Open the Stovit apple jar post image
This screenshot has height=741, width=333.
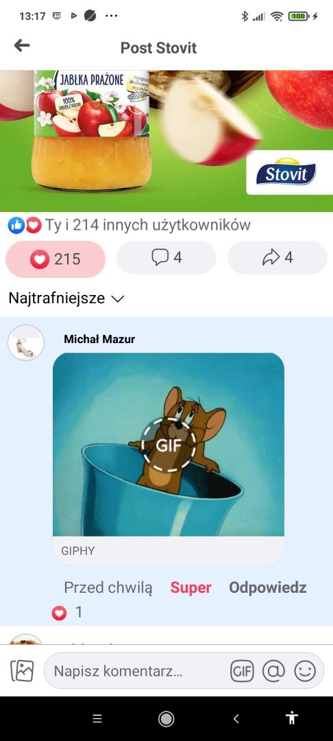click(x=166, y=141)
